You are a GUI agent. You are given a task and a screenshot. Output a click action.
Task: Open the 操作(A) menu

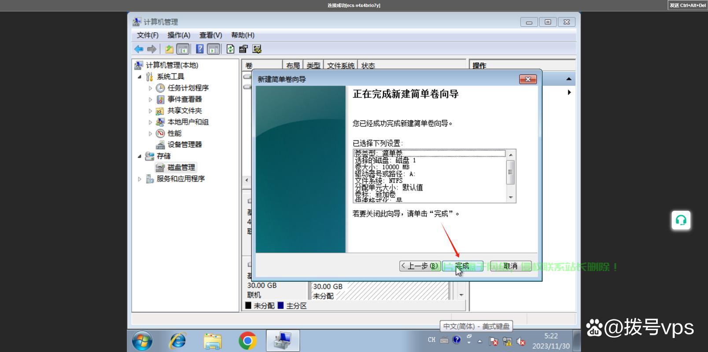179,35
